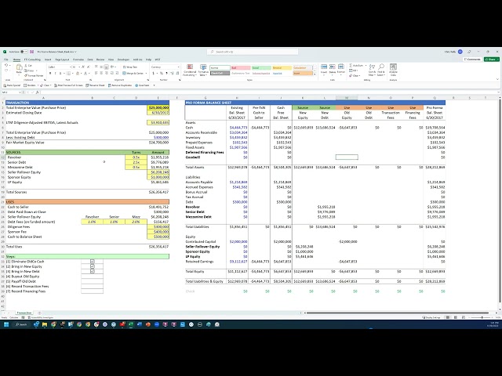This screenshot has width=502, height=376.
Task: Click Wrap Text
Action: [x=129, y=67]
